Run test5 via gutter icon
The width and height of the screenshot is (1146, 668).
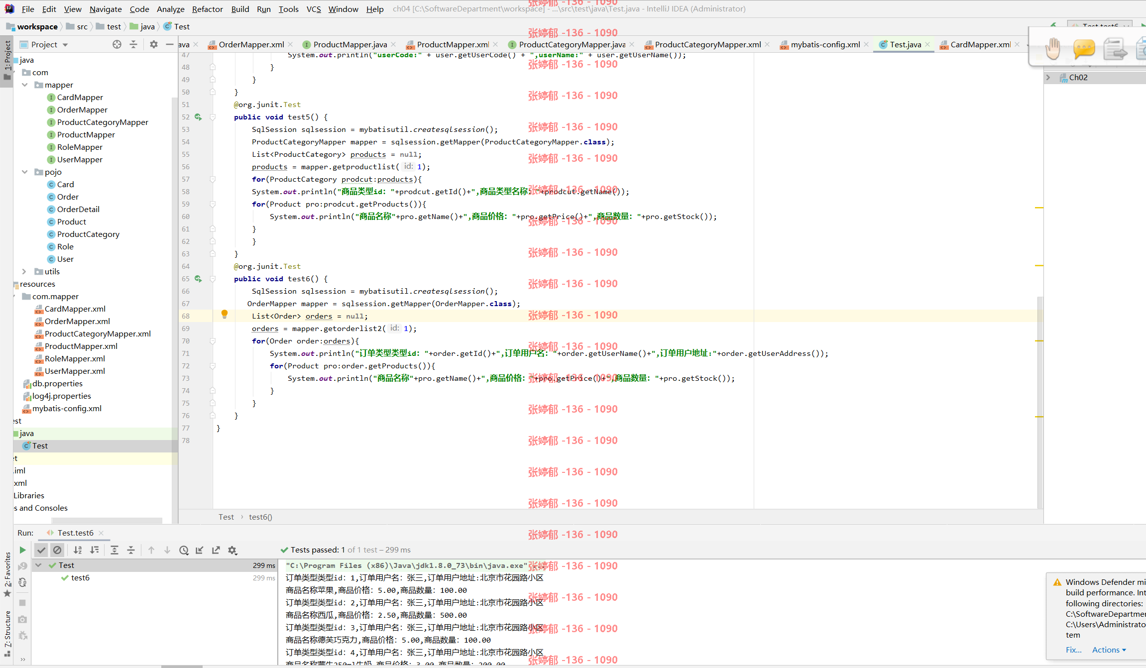[x=198, y=117]
